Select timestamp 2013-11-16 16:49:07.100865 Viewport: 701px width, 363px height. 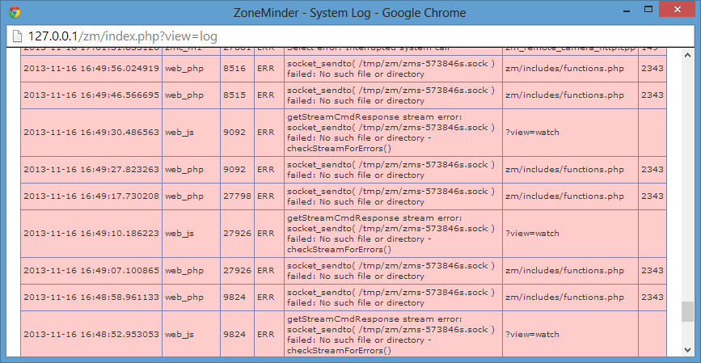coord(91,271)
